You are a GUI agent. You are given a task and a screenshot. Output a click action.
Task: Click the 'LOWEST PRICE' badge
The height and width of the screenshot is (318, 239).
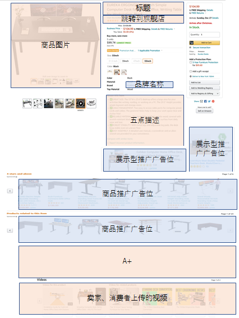tap(124, 43)
